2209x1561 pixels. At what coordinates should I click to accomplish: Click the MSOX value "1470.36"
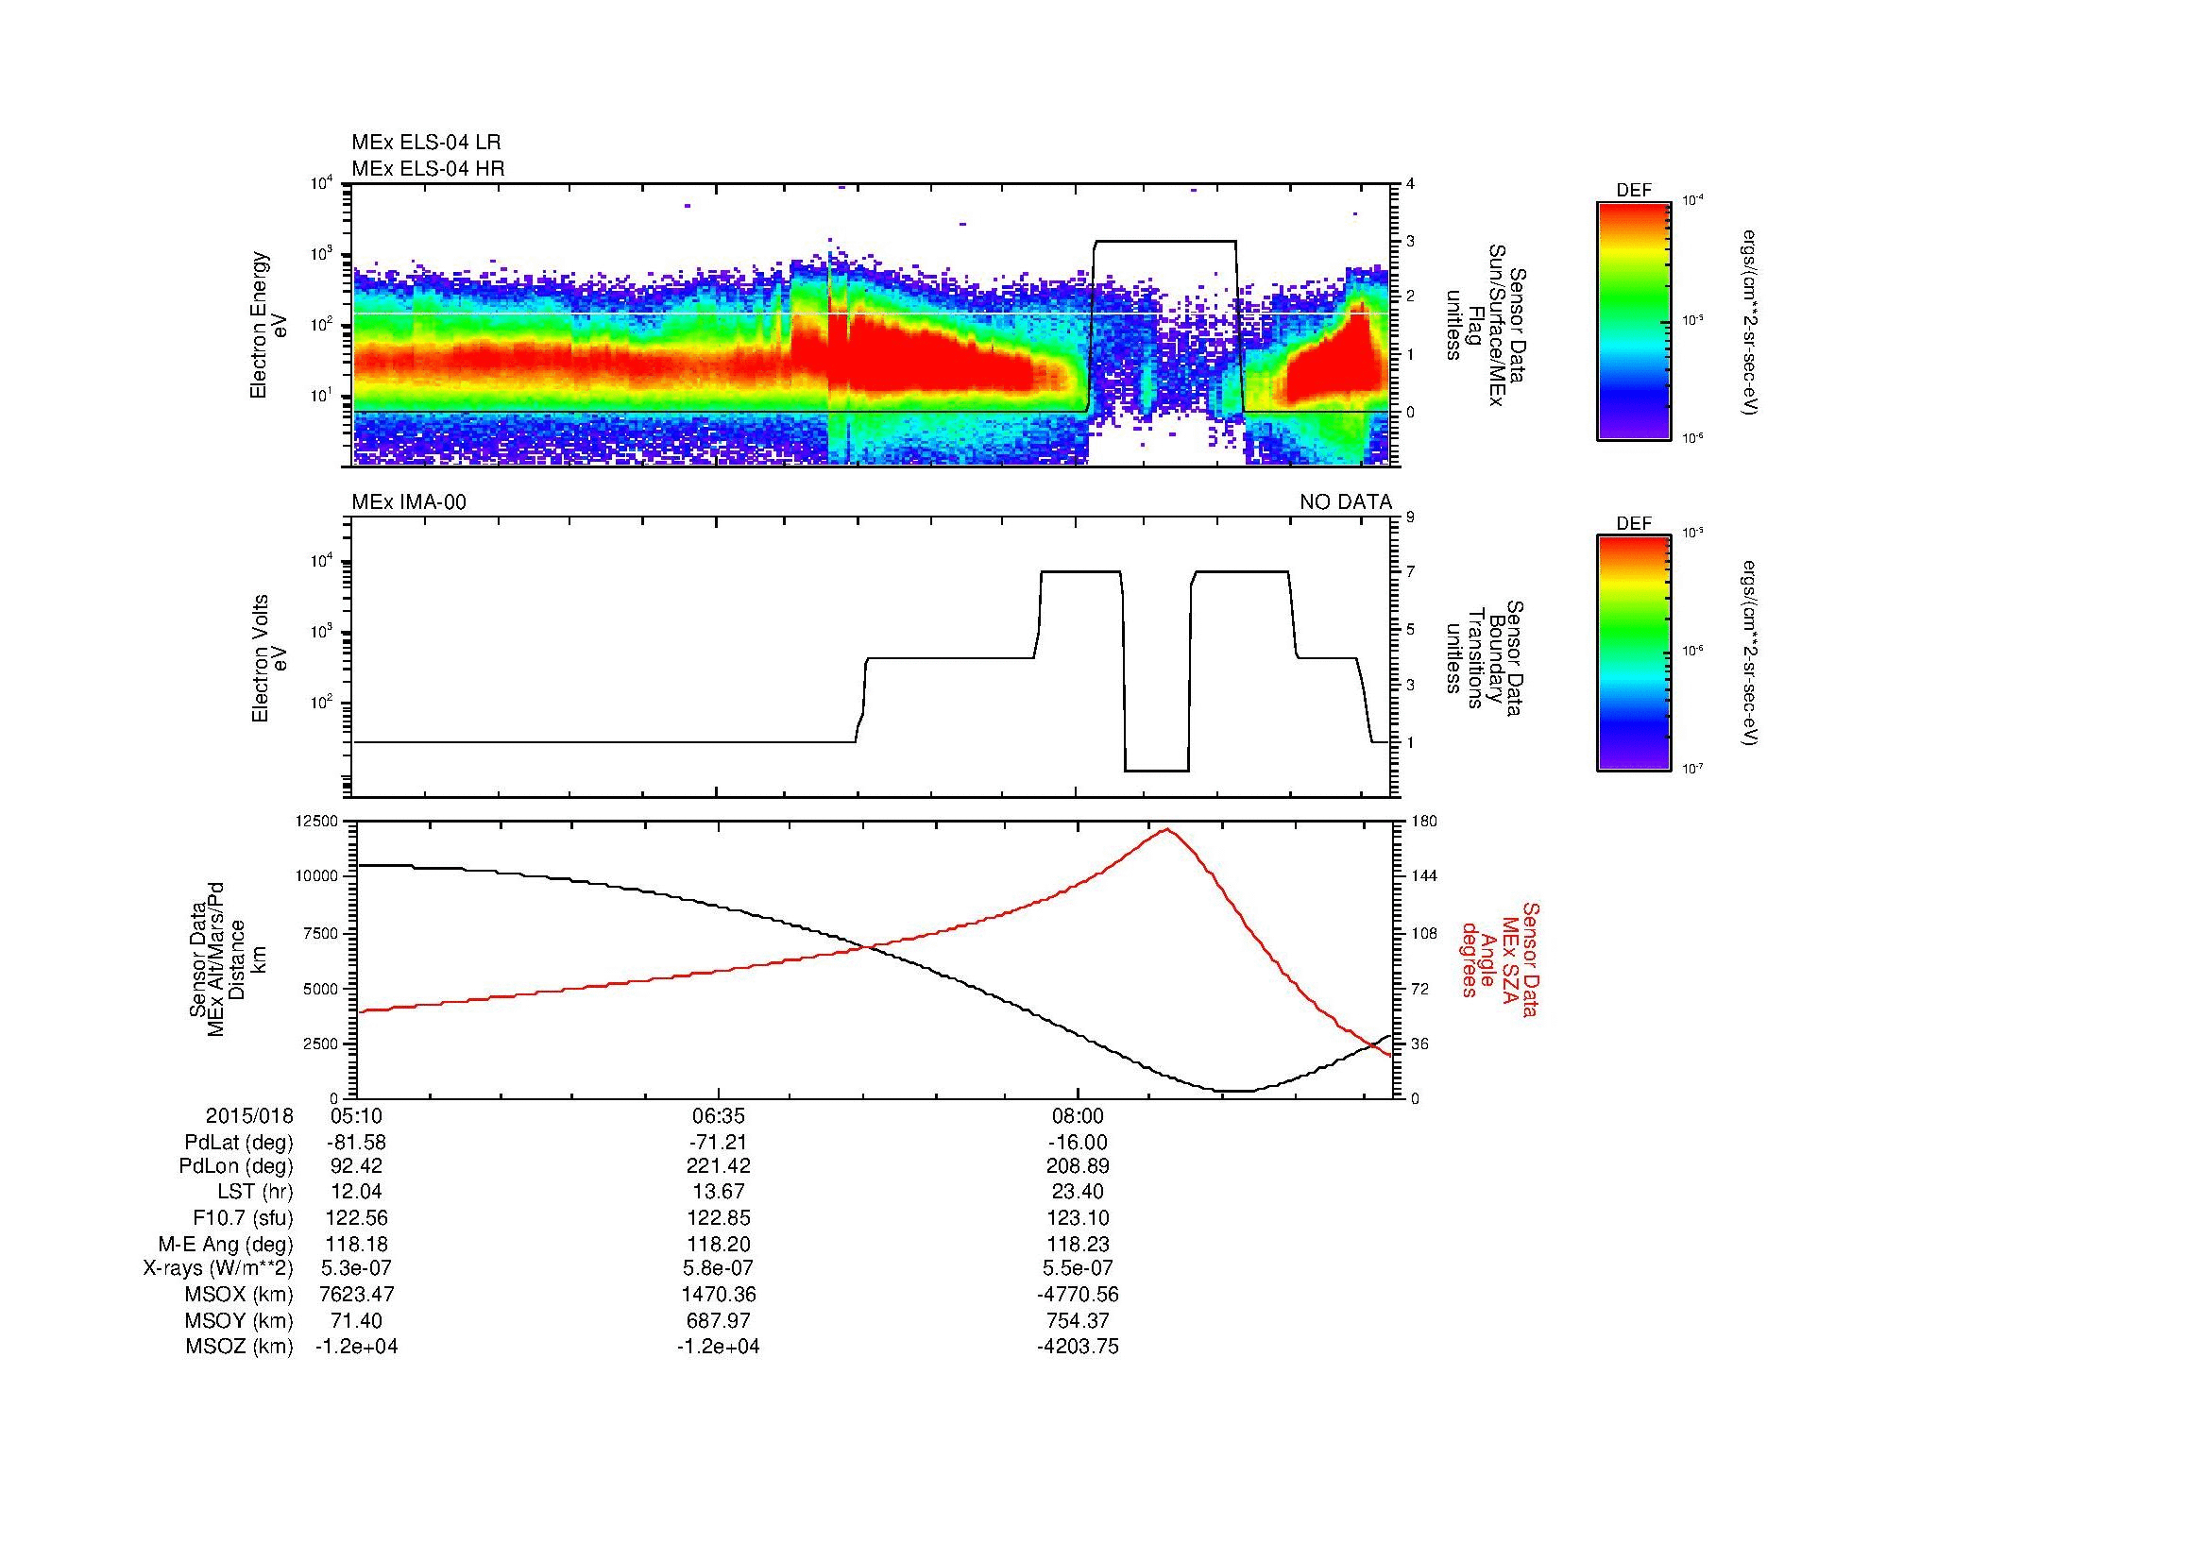[x=718, y=1295]
